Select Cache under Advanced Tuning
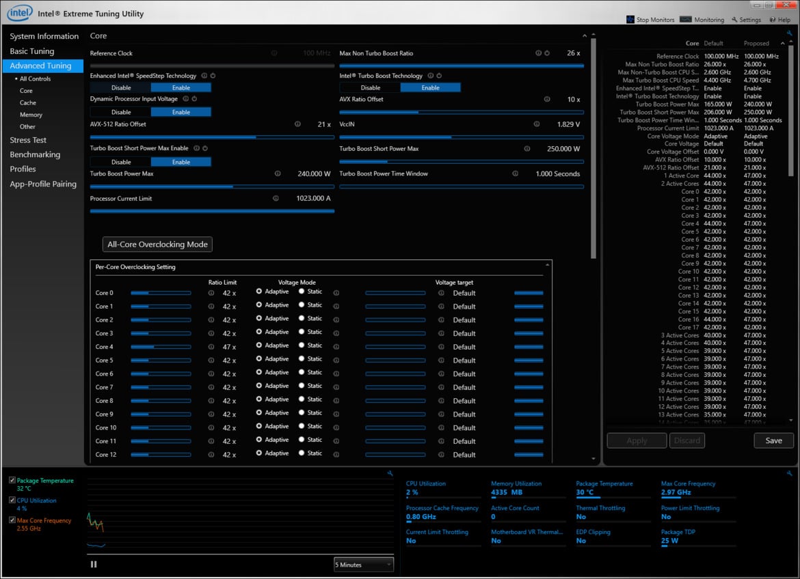The height and width of the screenshot is (579, 800). pos(28,102)
